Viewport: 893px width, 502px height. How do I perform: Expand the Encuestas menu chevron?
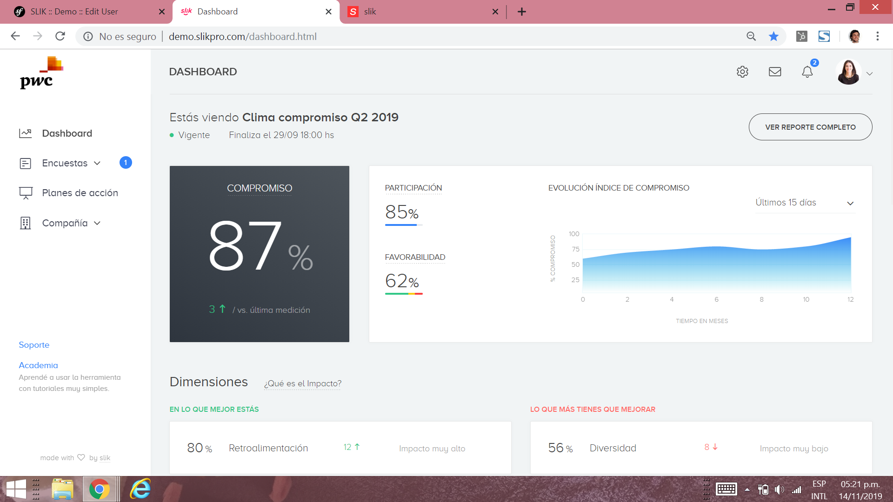(97, 163)
